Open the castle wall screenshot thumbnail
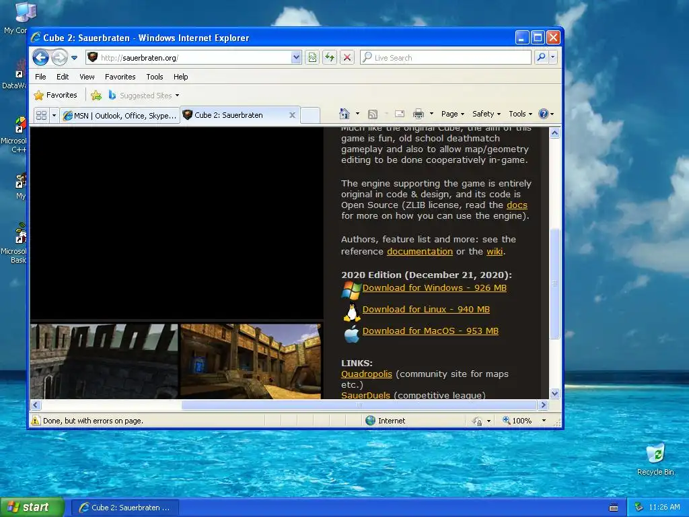The image size is (689, 517). click(104, 361)
